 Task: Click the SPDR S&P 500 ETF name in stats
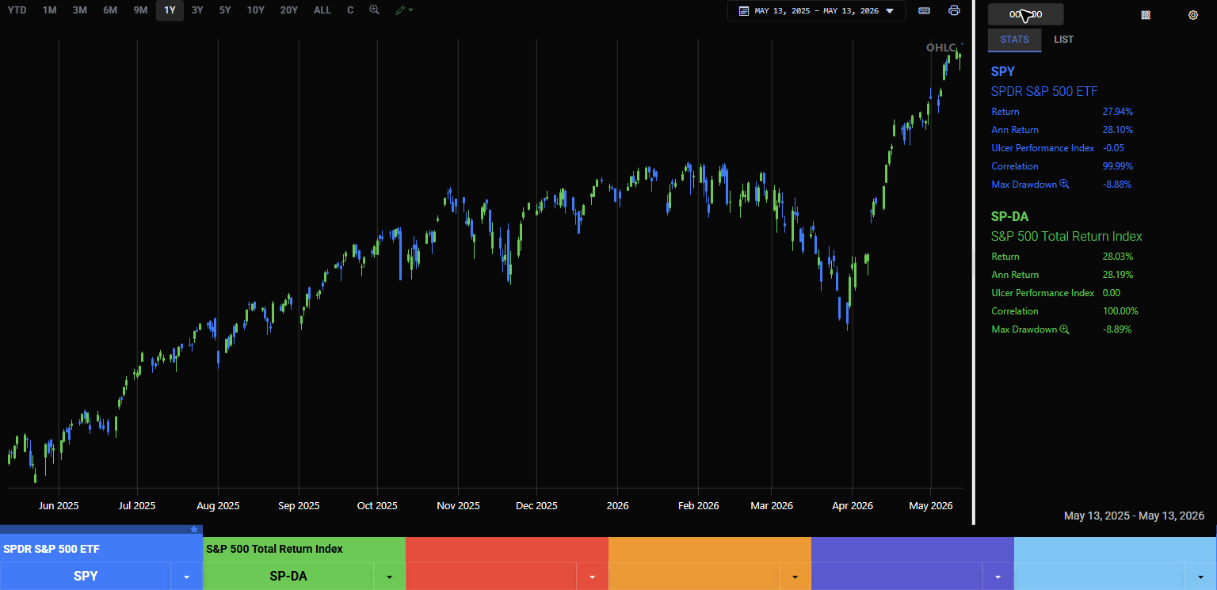(x=1044, y=91)
